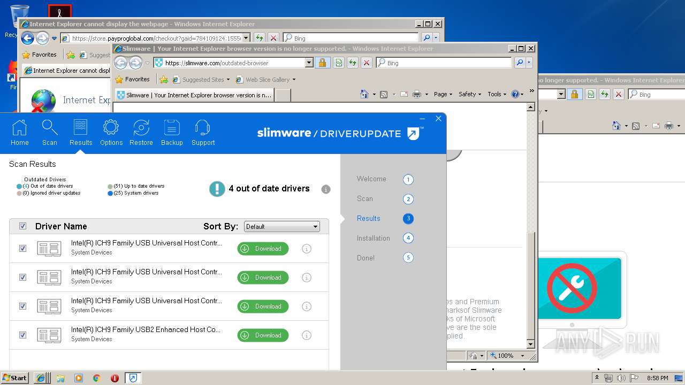Click the Add to Favorites bar icon in Slimware IE

pos(164,80)
